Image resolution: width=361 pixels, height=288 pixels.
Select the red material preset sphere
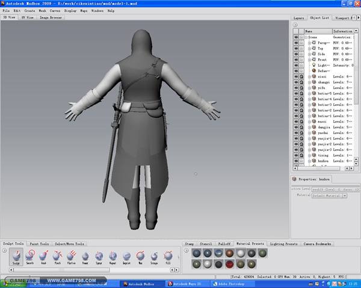[229, 263]
